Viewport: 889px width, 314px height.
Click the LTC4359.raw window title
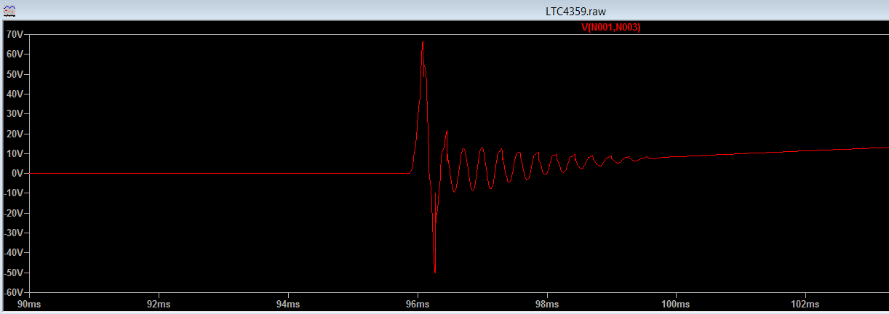click(575, 12)
